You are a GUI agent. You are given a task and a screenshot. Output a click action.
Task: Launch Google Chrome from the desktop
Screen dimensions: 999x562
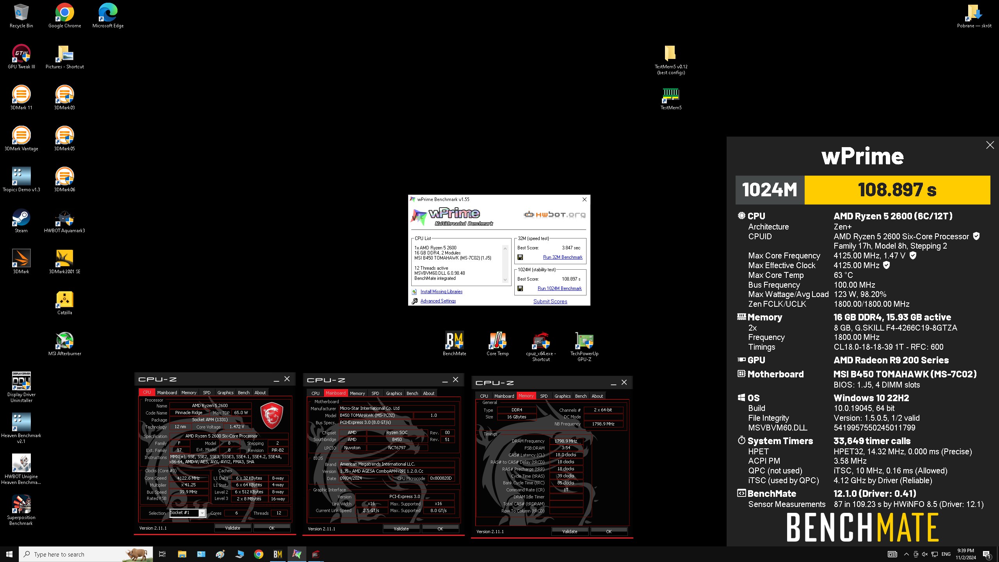(64, 16)
